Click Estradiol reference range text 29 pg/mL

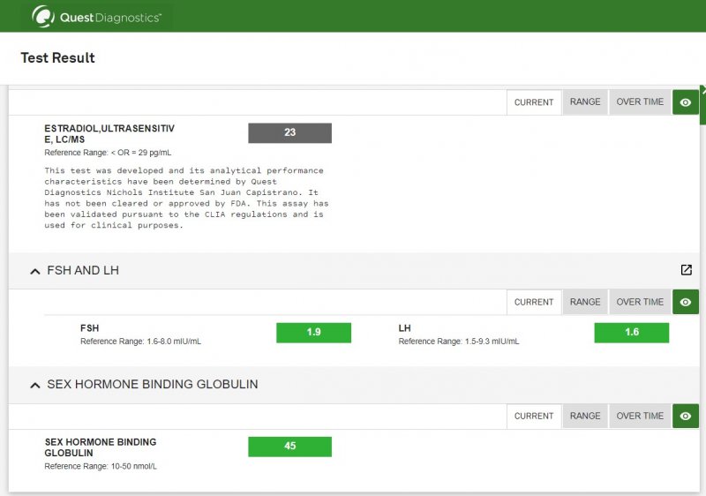pyautogui.click(x=108, y=153)
